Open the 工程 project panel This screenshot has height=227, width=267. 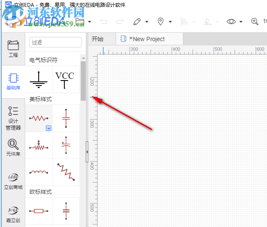pos(13,49)
